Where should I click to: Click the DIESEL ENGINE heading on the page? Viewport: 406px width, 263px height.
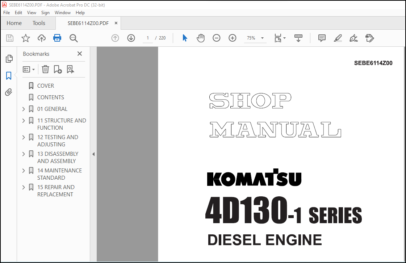pos(265,240)
